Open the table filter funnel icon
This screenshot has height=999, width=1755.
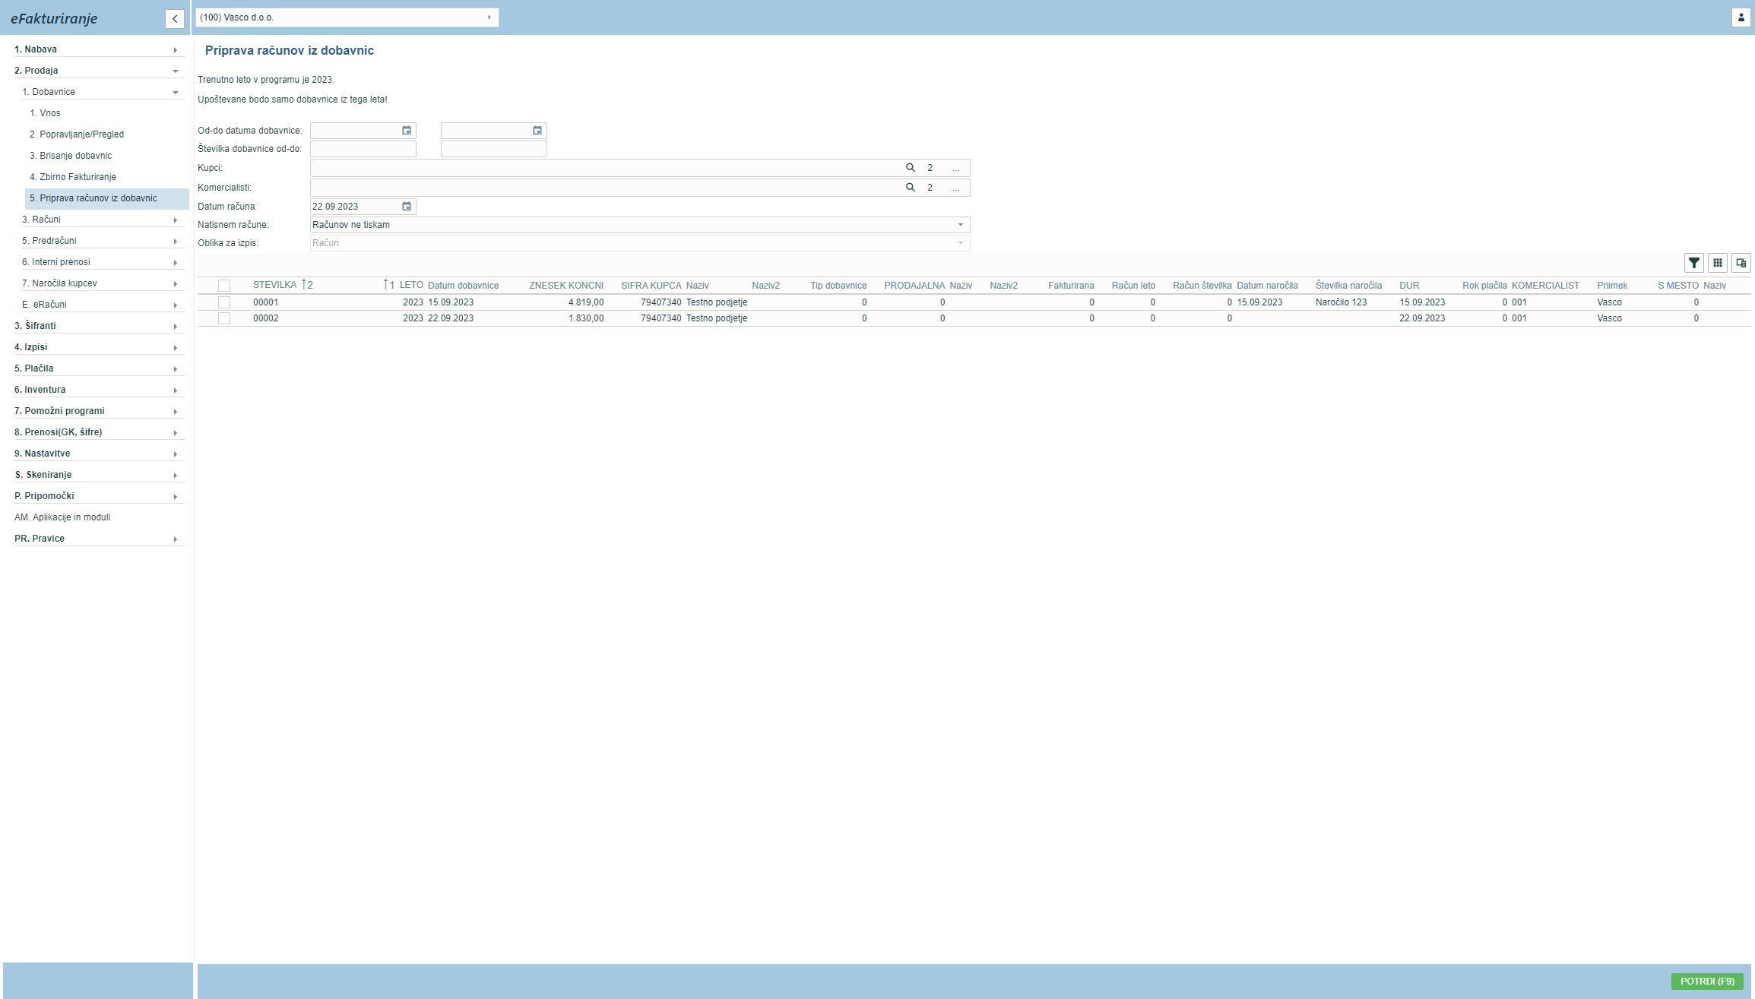click(x=1694, y=263)
